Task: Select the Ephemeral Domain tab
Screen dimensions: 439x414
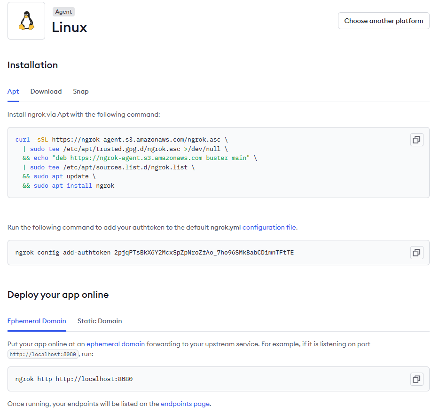Action: (x=37, y=321)
